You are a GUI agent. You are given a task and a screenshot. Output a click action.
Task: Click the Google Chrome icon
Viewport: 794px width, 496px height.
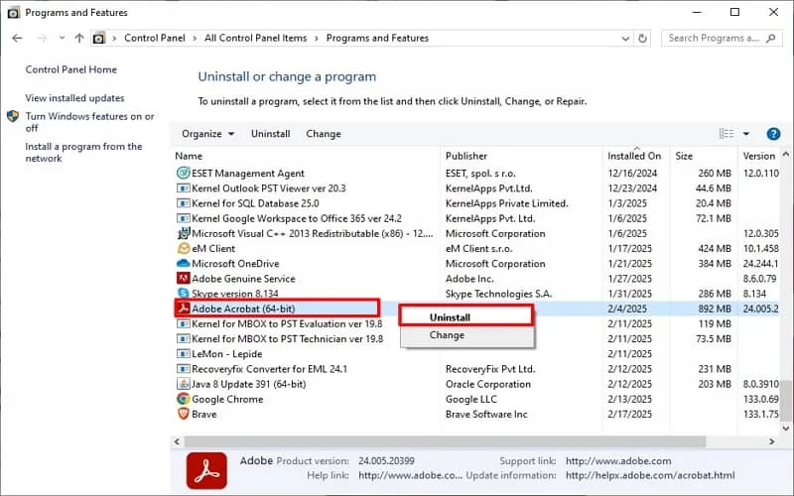pos(183,399)
